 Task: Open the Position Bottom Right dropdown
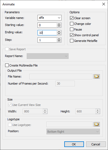coord(73,132)
